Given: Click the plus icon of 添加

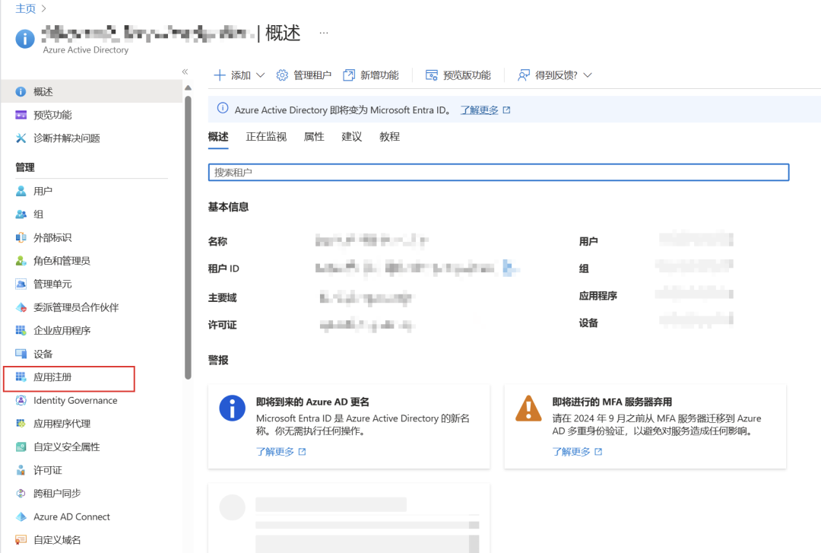Looking at the screenshot, I should [220, 75].
